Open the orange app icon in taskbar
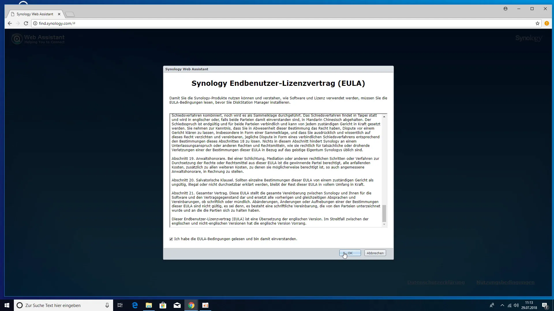Viewport: 554px width, 311px height. tap(205, 305)
